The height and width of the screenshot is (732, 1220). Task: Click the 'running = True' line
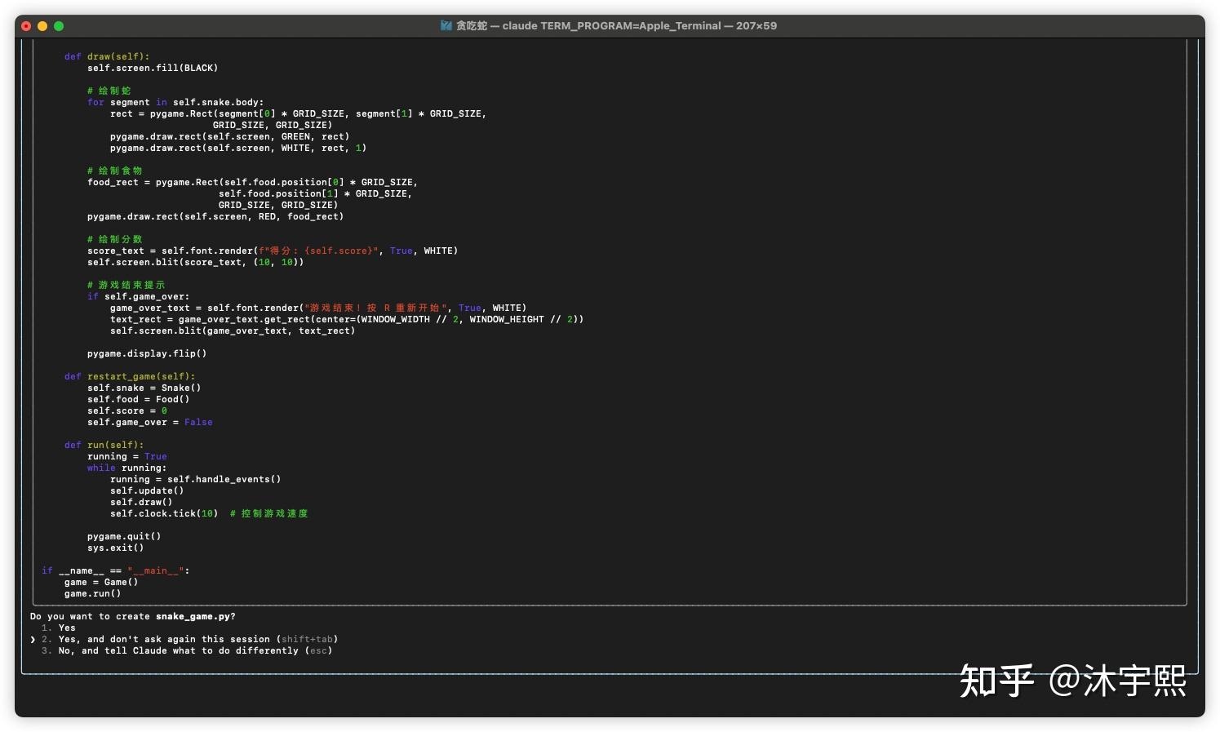click(126, 456)
